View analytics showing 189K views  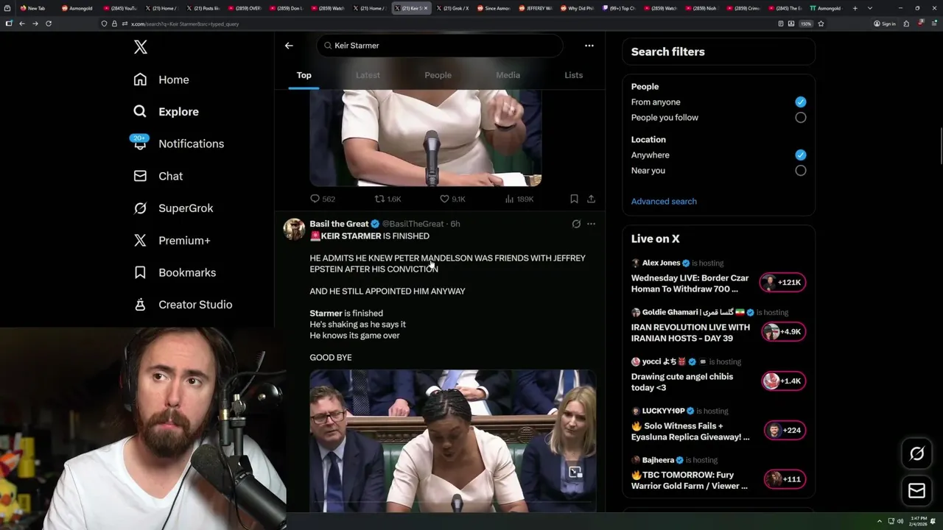[x=519, y=199]
